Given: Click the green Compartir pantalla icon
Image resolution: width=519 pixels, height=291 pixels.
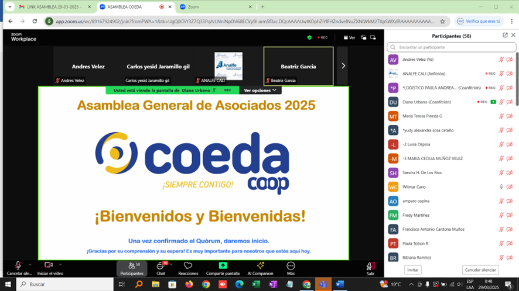Looking at the screenshot, I should tap(223, 266).
